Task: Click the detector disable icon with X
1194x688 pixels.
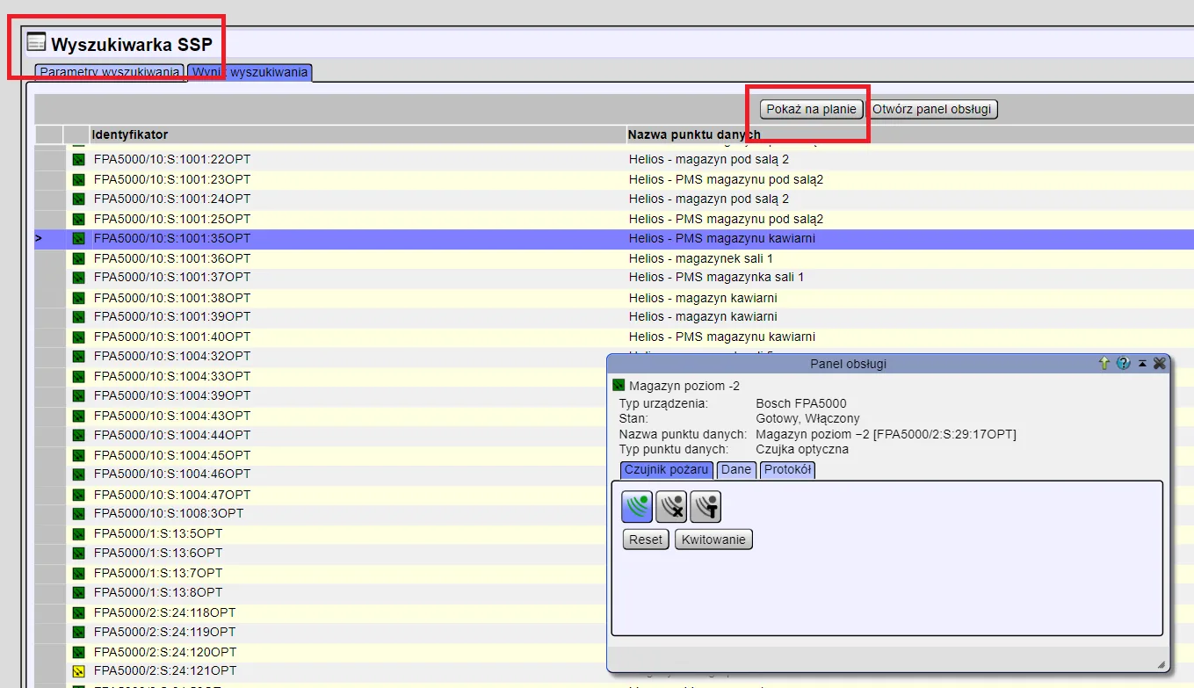Action: [671, 507]
